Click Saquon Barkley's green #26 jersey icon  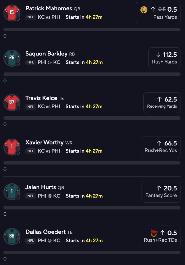[12, 58]
